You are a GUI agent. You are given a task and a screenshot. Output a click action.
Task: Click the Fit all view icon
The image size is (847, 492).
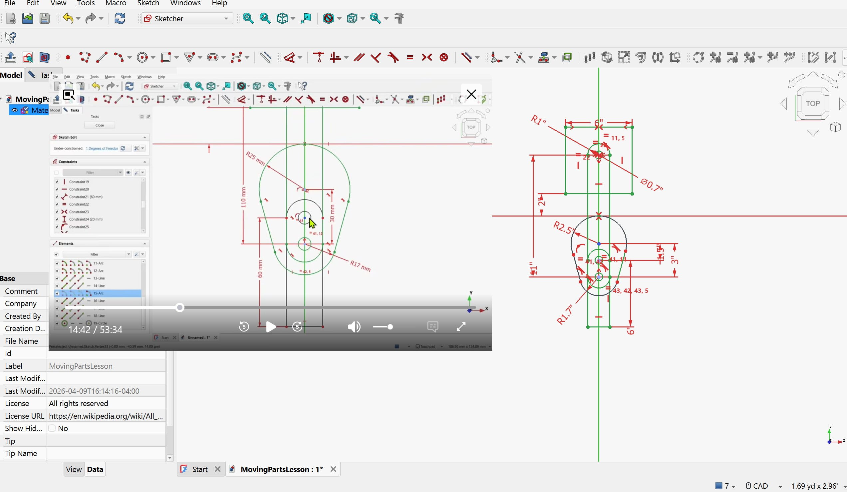[x=248, y=18]
